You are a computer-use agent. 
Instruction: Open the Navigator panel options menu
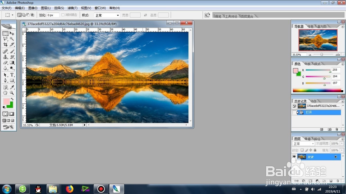343,27
